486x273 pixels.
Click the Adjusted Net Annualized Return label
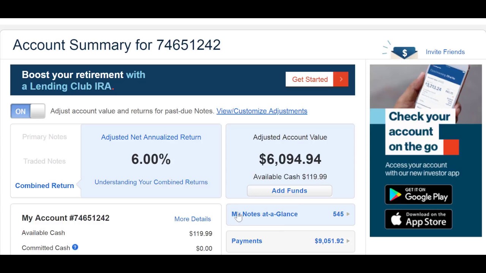[151, 137]
